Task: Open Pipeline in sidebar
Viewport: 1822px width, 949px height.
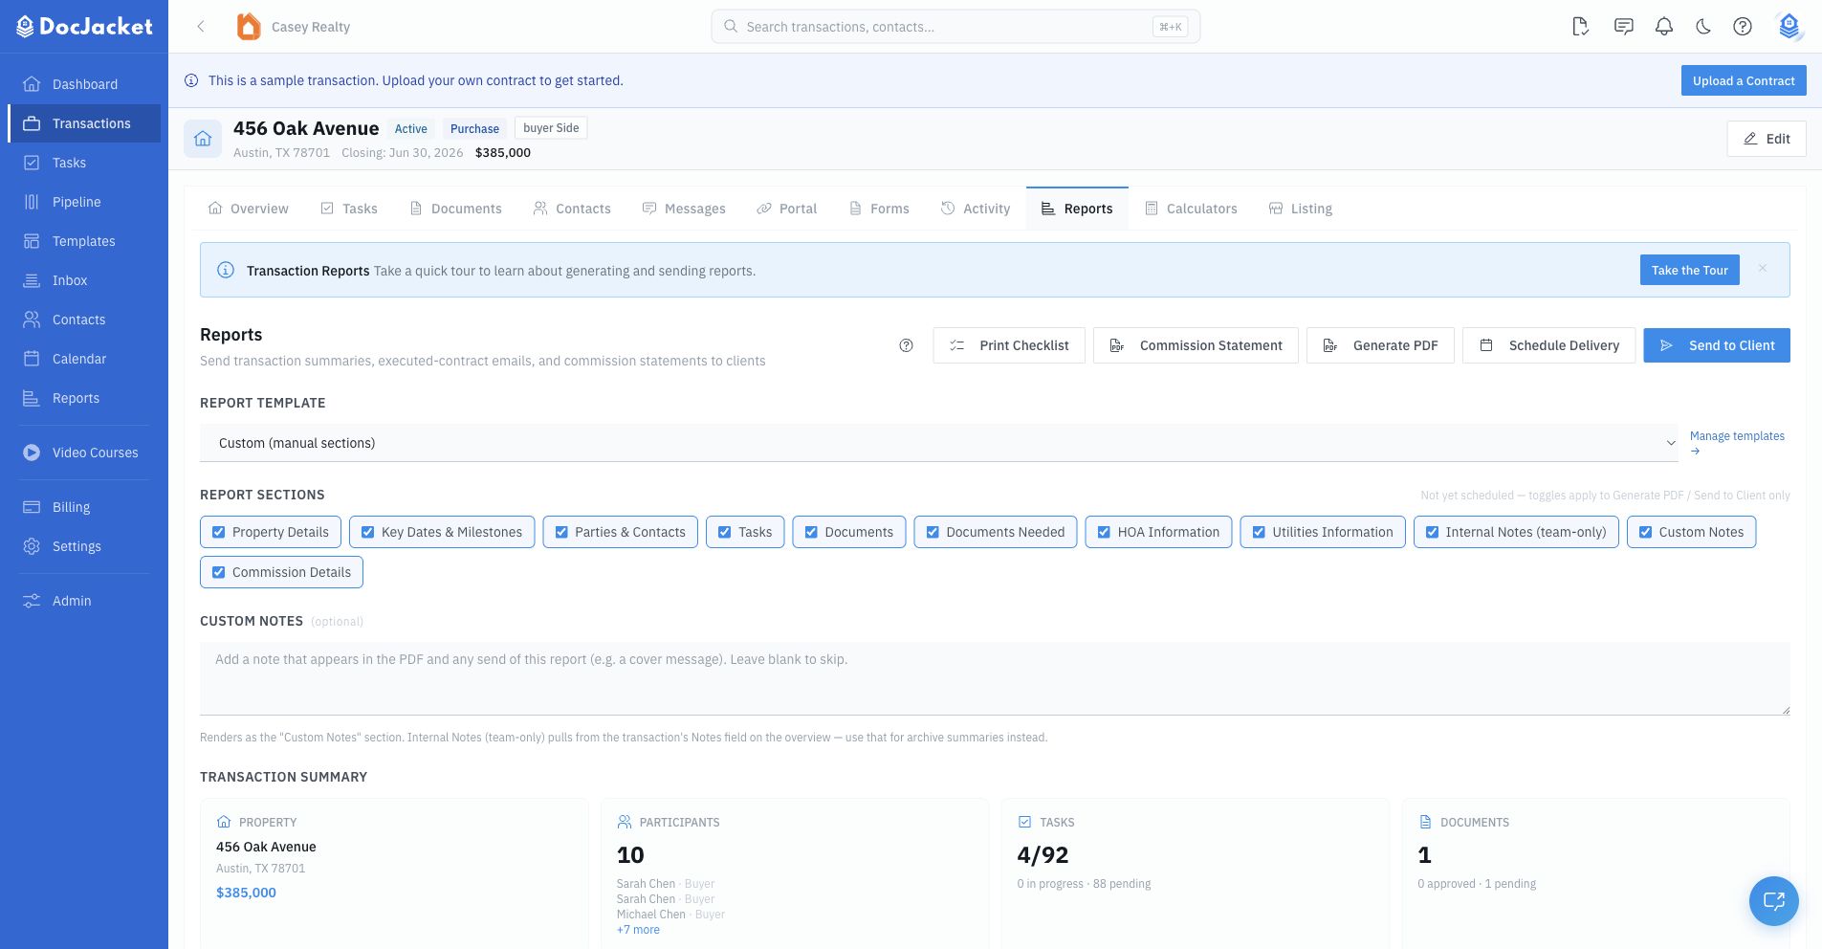Action: (x=84, y=202)
